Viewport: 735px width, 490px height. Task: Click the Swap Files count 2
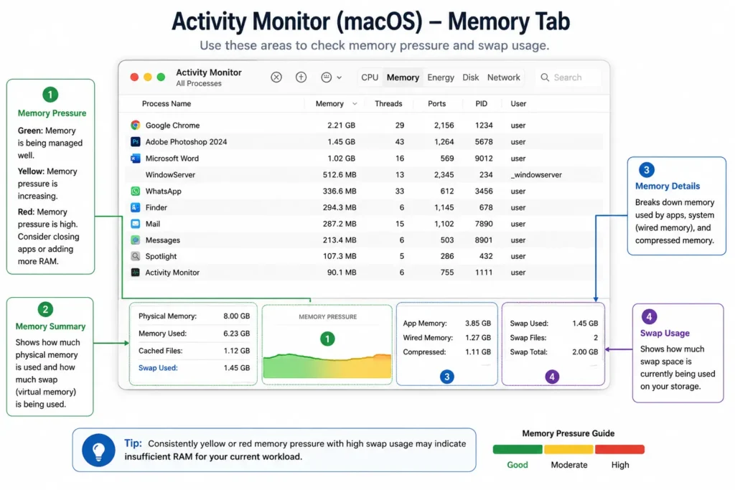click(x=596, y=338)
